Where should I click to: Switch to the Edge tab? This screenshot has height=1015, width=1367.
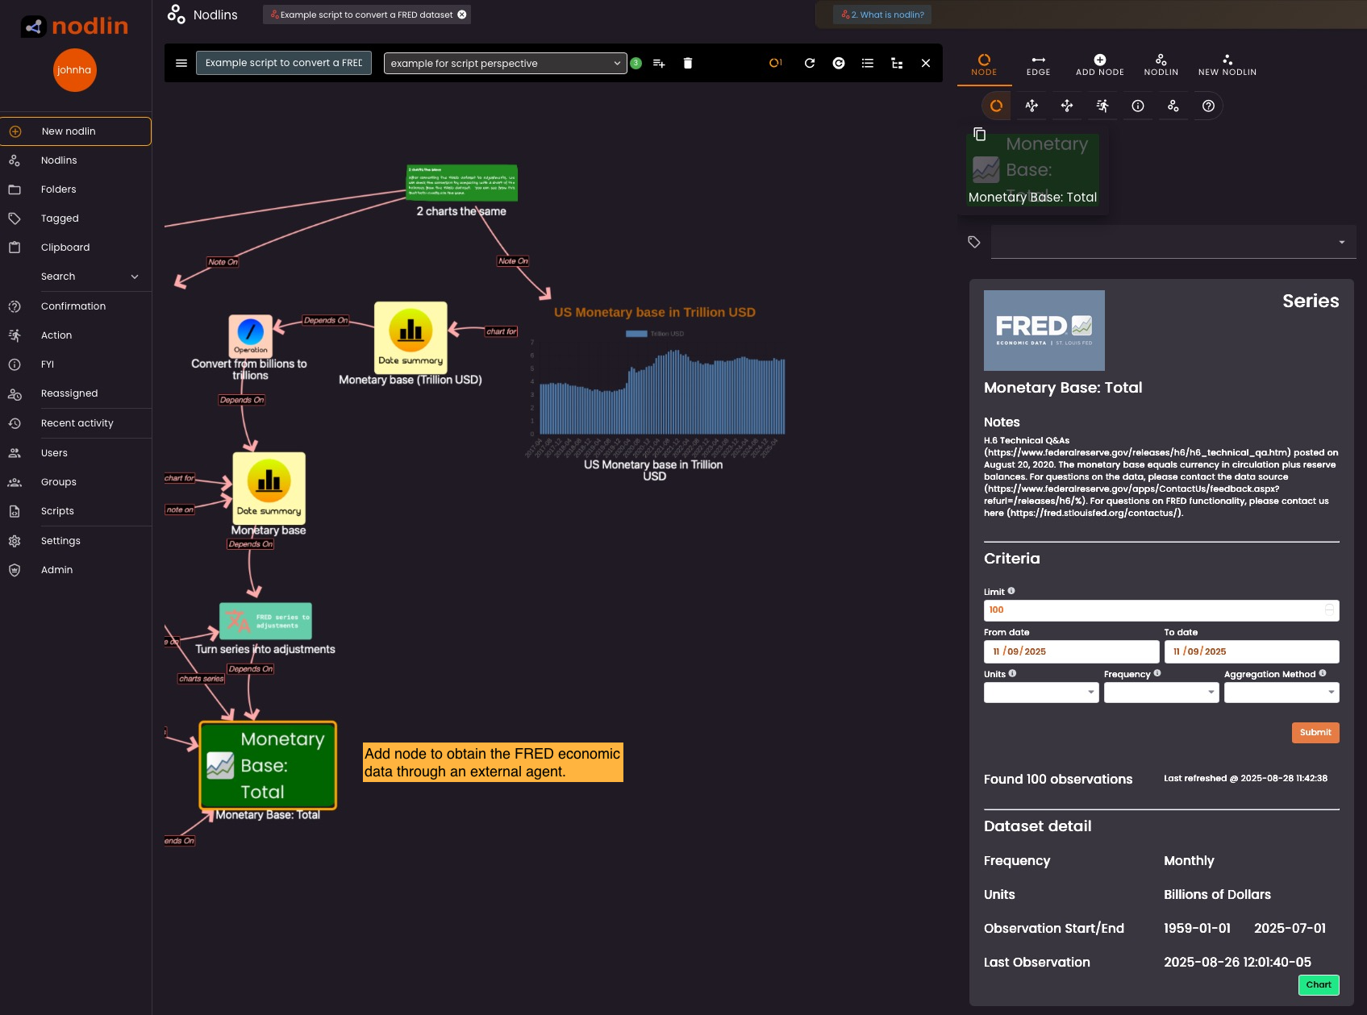(x=1038, y=64)
